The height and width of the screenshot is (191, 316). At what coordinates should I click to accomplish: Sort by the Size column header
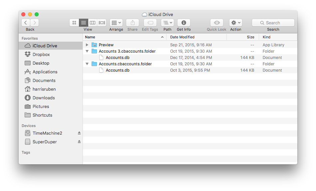pyautogui.click(x=243, y=37)
